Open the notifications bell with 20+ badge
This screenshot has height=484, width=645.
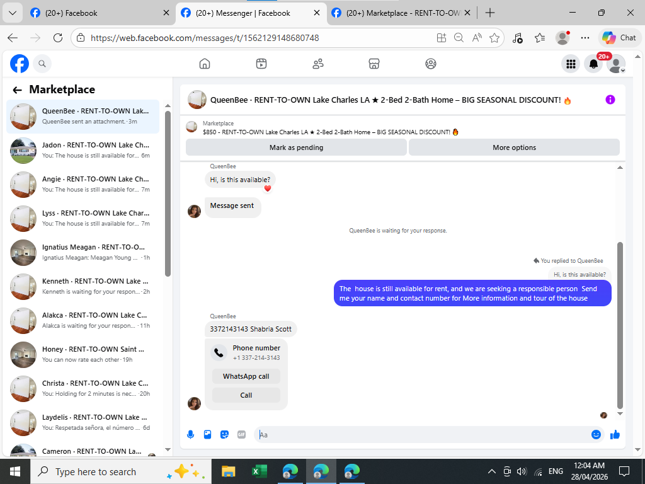[x=593, y=64]
